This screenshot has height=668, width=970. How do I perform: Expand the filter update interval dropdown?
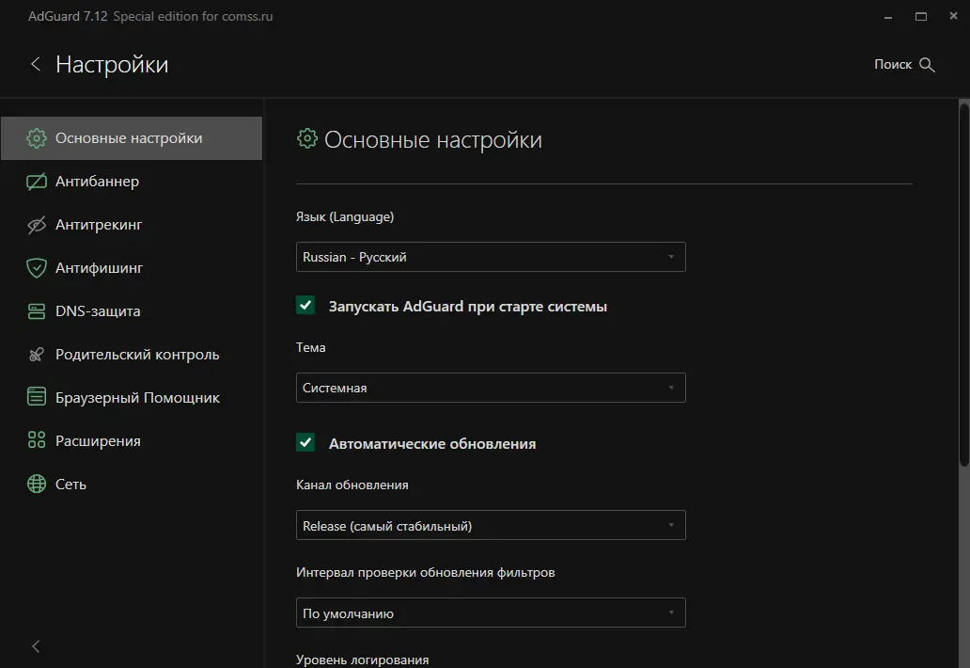tap(491, 612)
